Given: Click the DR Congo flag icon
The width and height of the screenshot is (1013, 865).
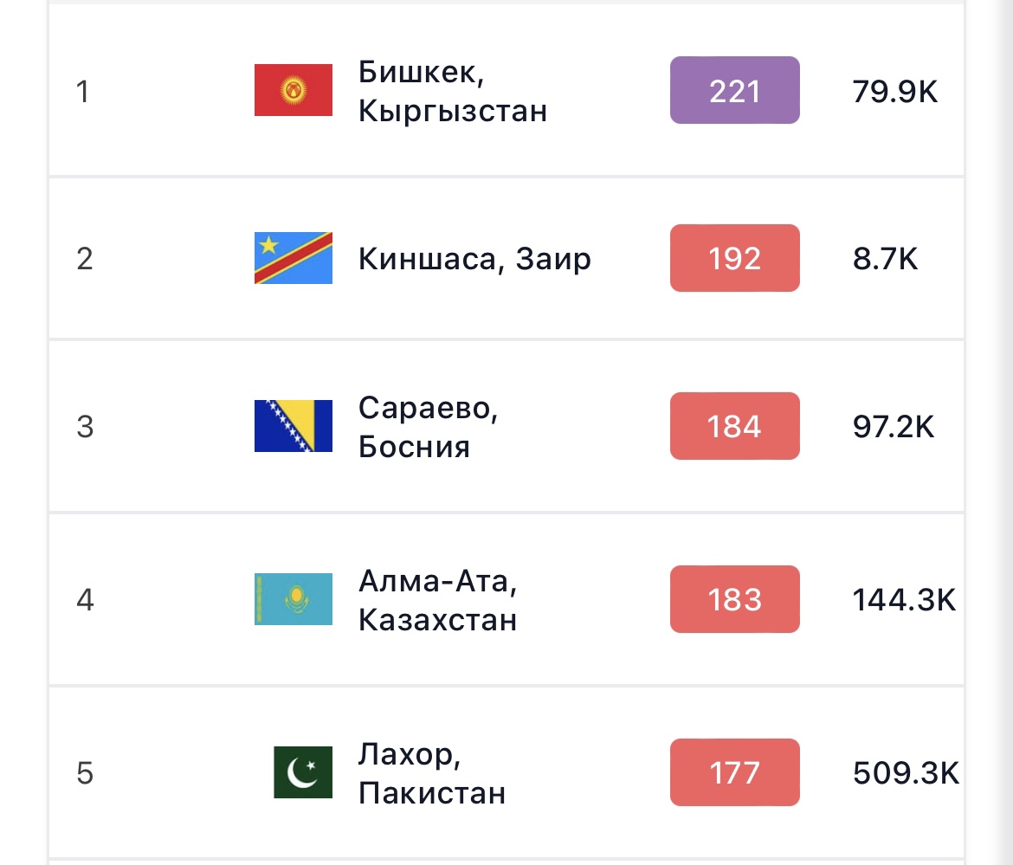Looking at the screenshot, I should [x=294, y=258].
